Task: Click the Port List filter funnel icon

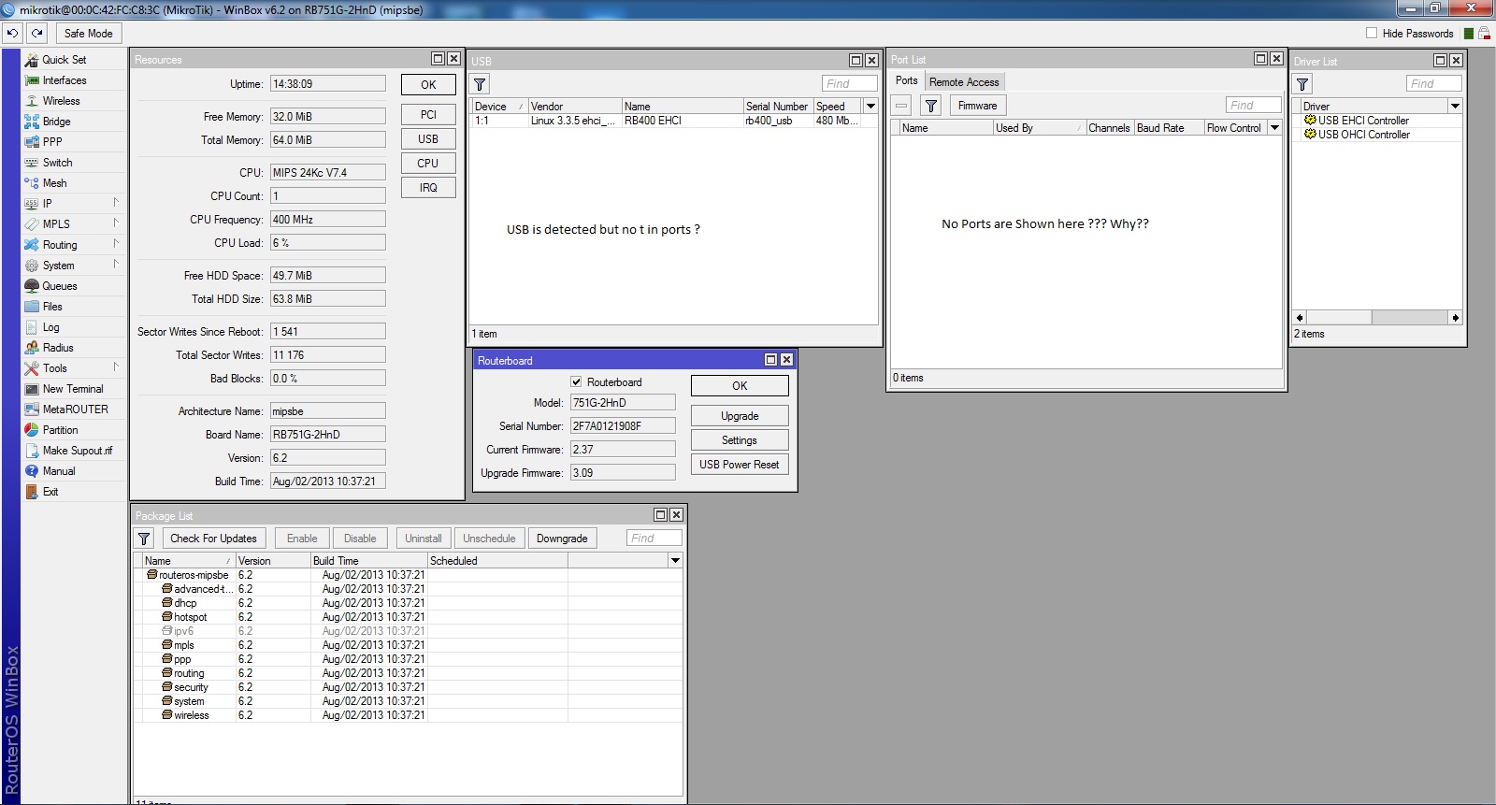Action: (931, 106)
